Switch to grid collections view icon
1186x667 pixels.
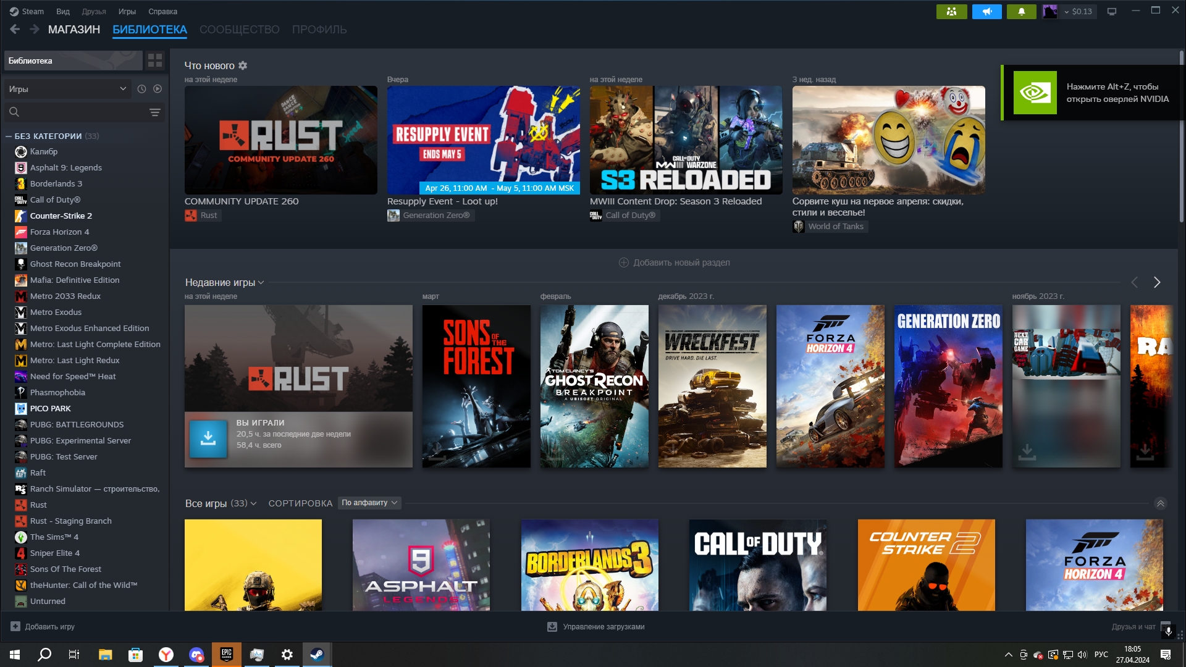[x=155, y=60]
